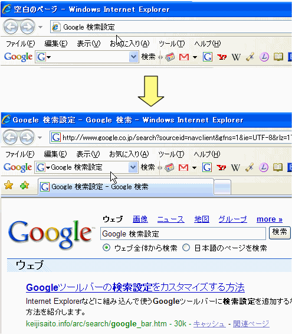Click Wikipedia W icon in upper toolbar

(236, 57)
